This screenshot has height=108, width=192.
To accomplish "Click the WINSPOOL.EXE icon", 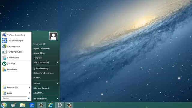I will pos(4,52).
